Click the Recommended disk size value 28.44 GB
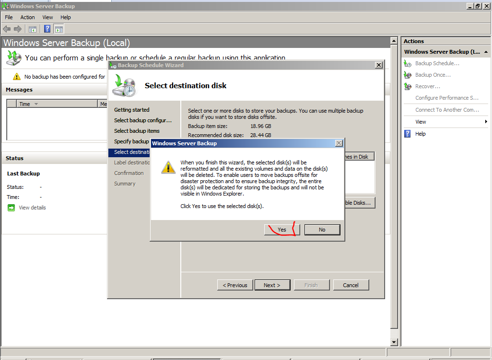Screen dimensions: 492x360 [261, 135]
